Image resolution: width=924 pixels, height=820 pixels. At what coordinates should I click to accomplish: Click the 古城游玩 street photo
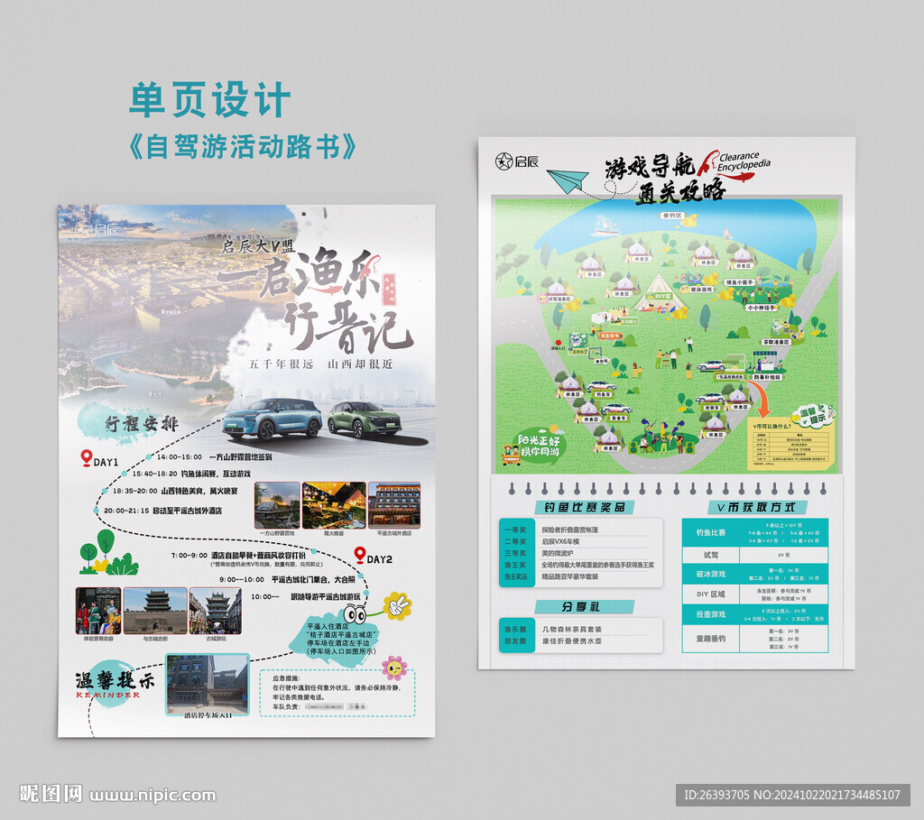(215, 611)
